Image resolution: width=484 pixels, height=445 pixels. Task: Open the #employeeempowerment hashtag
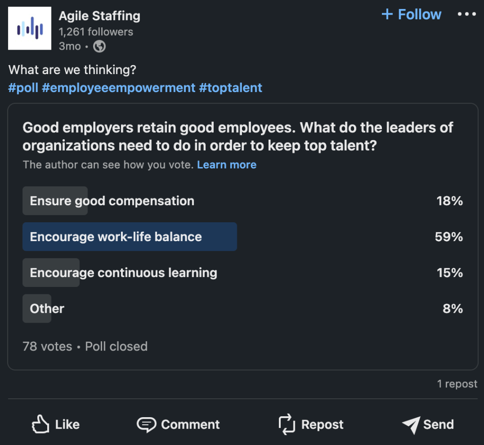click(118, 88)
